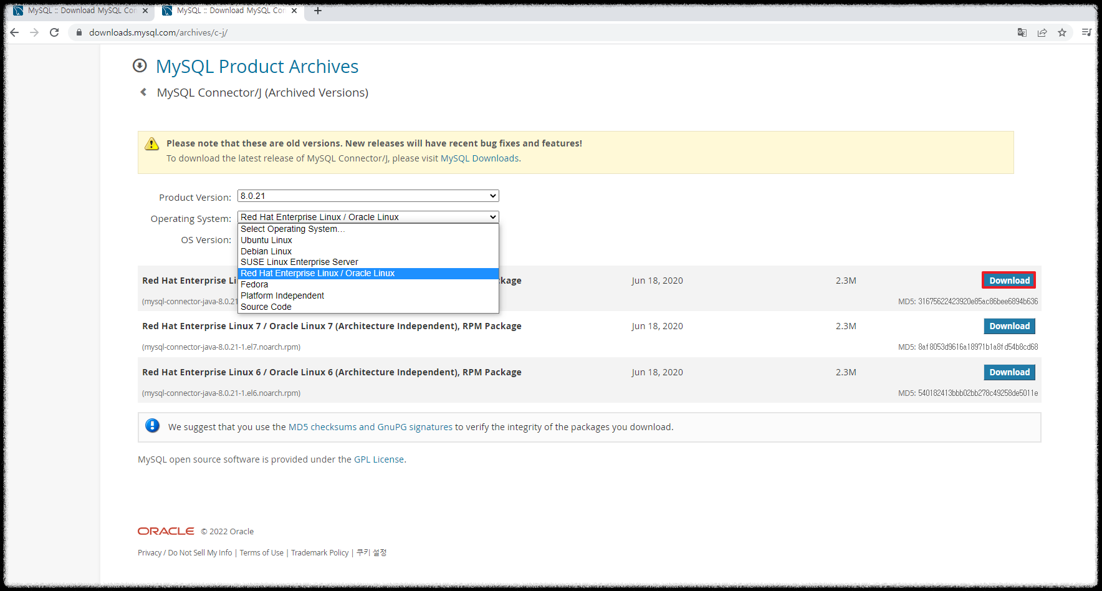1102x591 pixels.
Task: Select Debian Linux from the list
Action: click(368, 251)
